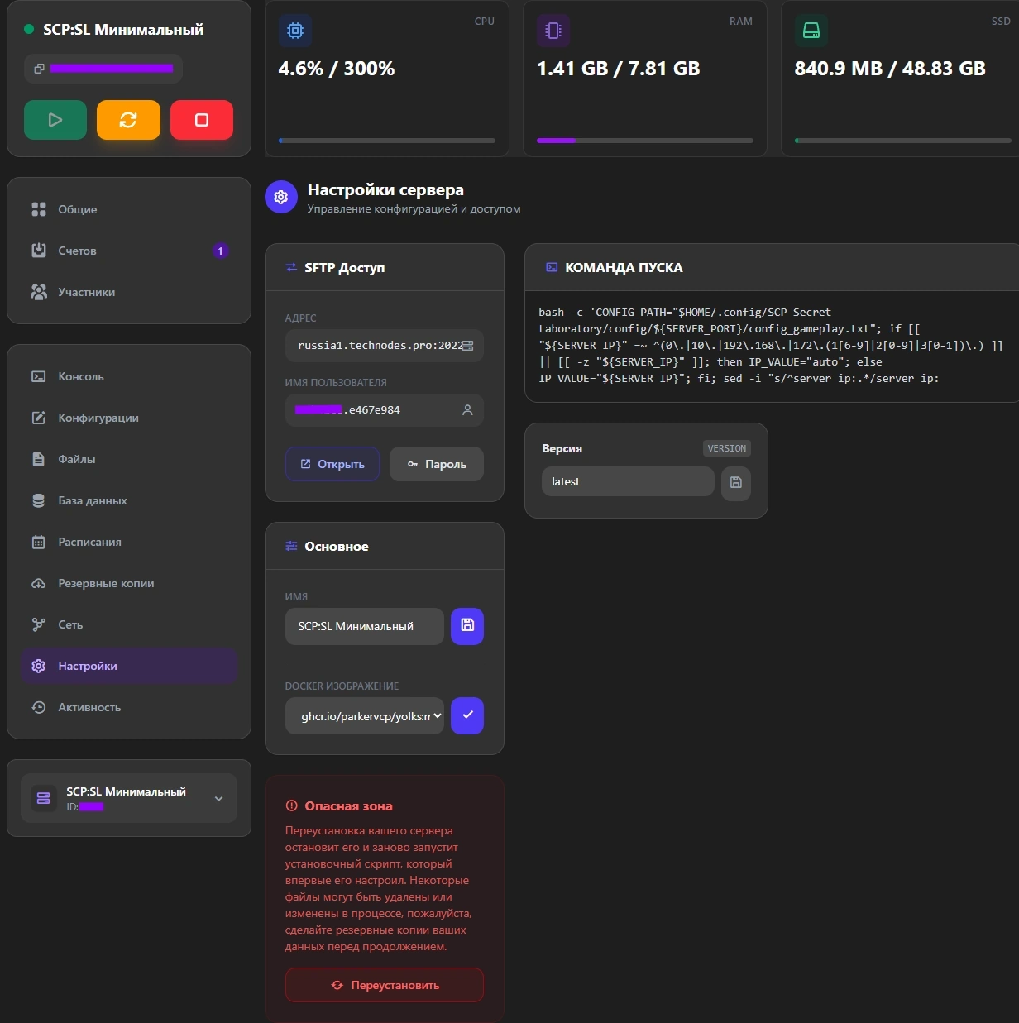Image resolution: width=1019 pixels, height=1023 pixels.
Task: Save the server name with the floppy icon
Action: 467,626
